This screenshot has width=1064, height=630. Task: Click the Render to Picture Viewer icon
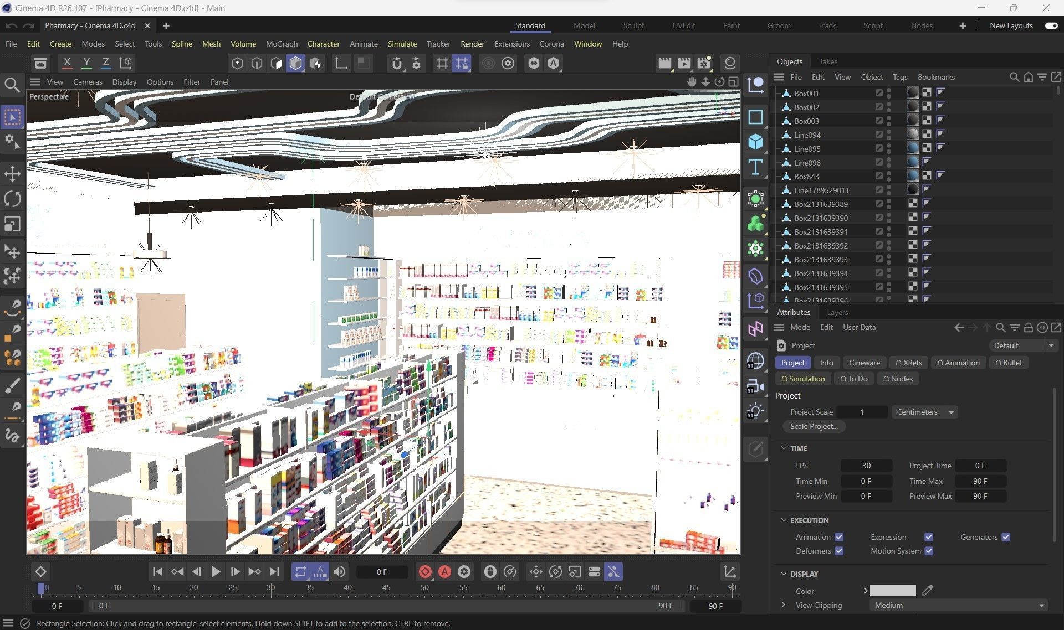(x=684, y=63)
